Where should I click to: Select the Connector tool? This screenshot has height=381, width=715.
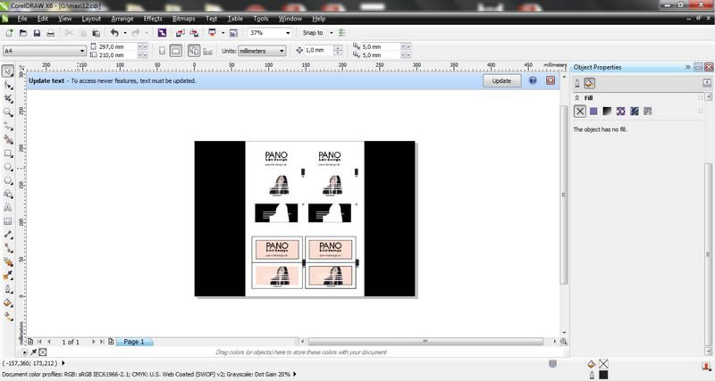pos(8,249)
